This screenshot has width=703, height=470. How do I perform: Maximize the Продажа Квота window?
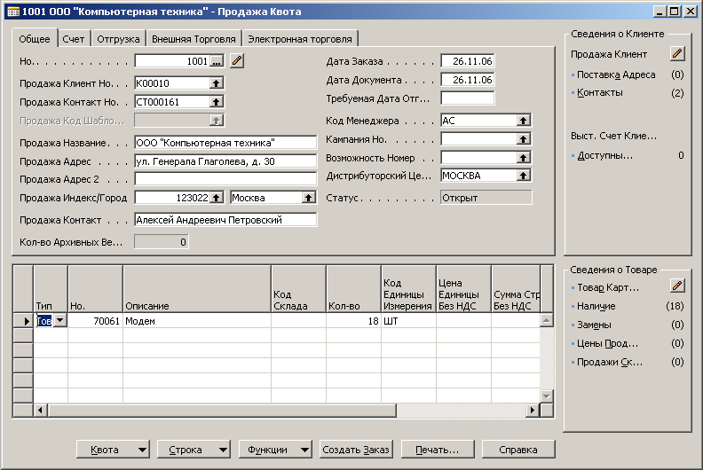[x=674, y=12]
